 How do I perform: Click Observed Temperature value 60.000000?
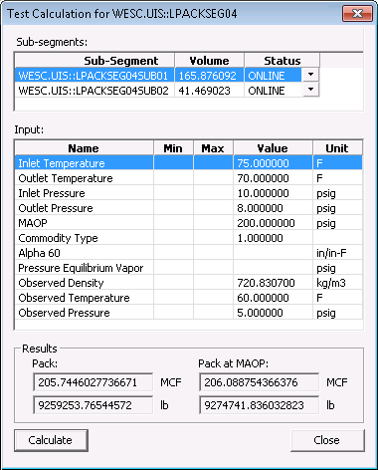(273, 298)
